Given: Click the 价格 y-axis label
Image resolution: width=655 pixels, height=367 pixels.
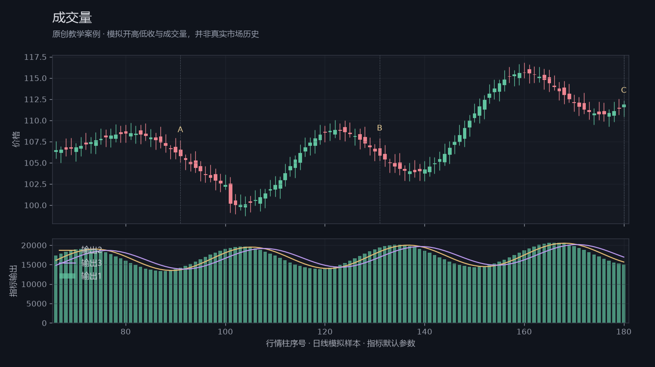Looking at the screenshot, I should pos(16,139).
